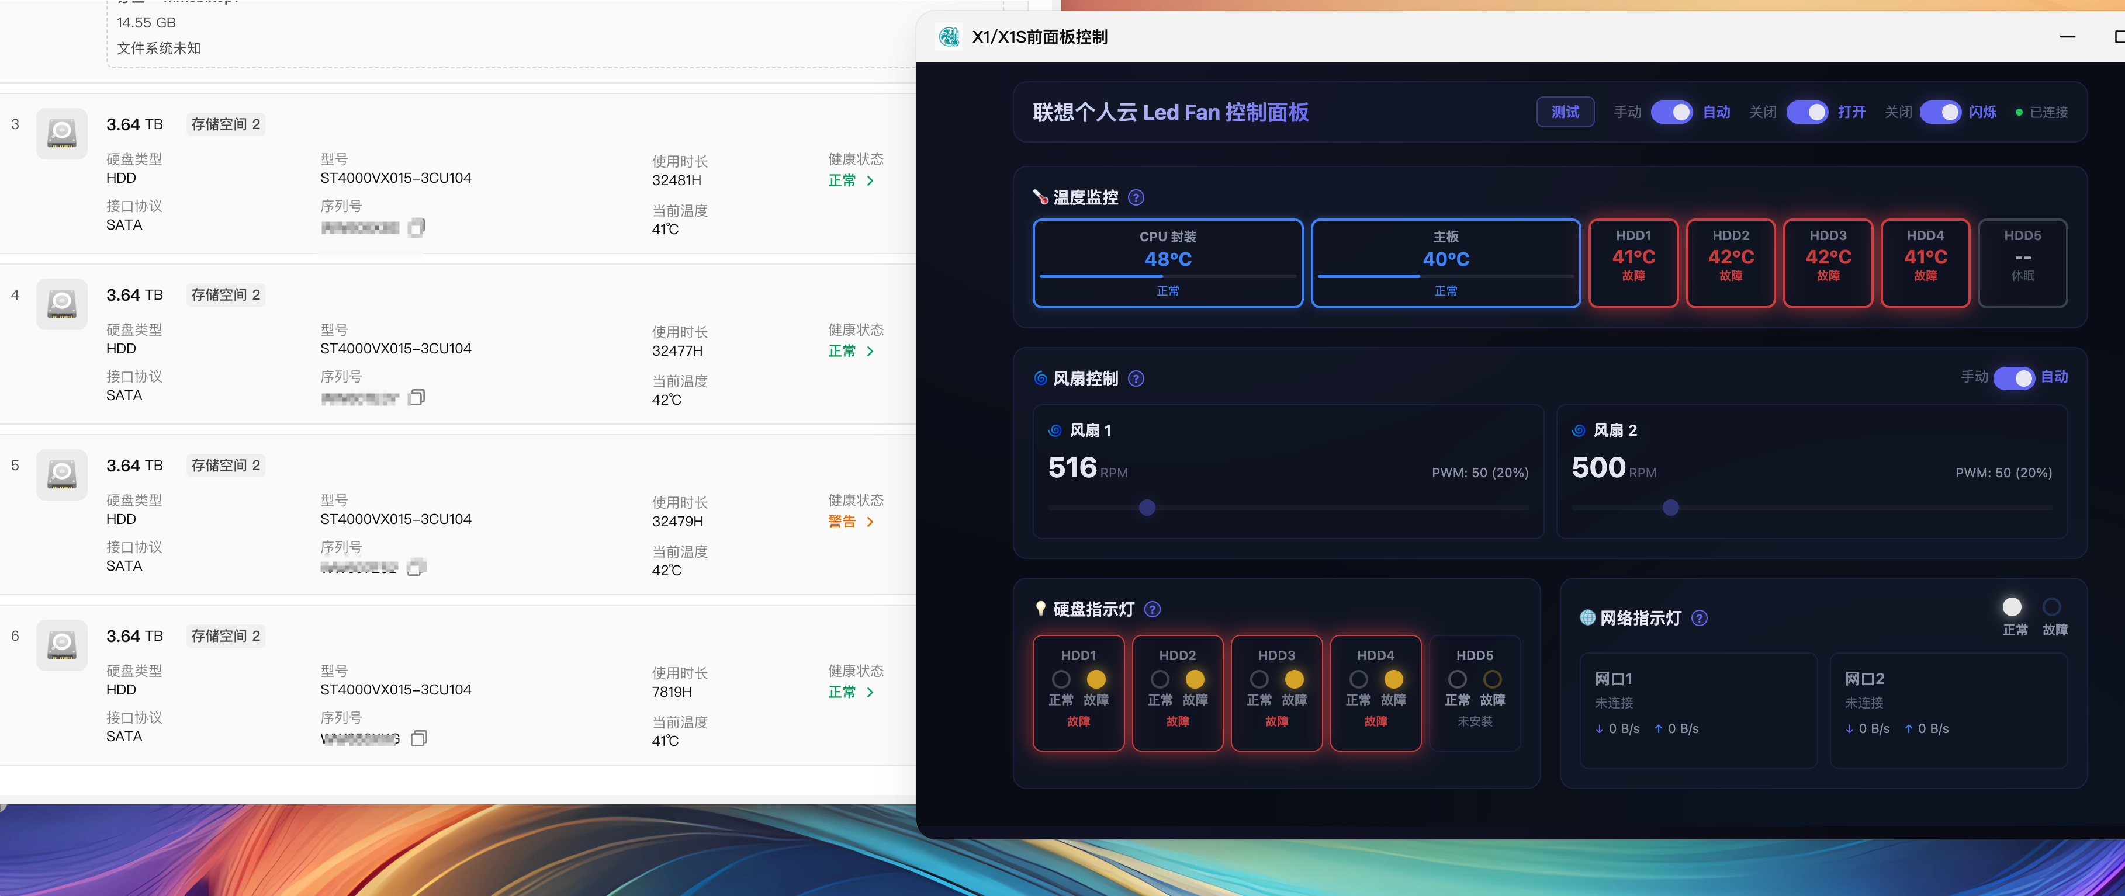Copy serial number of disk 4
Screen dimensions: 2125x896
417,397
